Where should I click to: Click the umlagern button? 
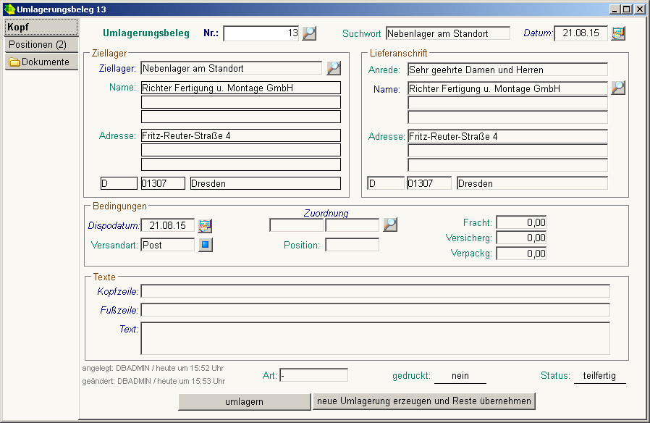click(244, 401)
